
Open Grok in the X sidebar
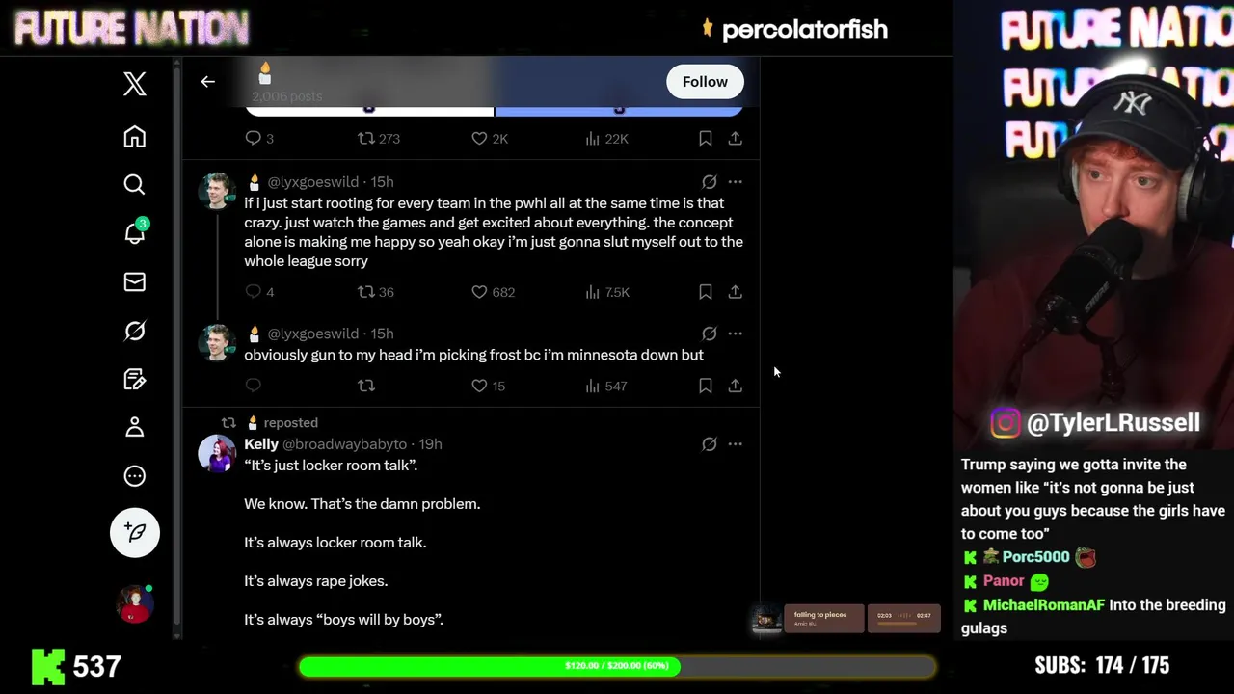[x=135, y=331]
